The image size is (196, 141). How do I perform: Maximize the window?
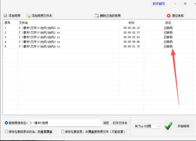pos(185,4)
